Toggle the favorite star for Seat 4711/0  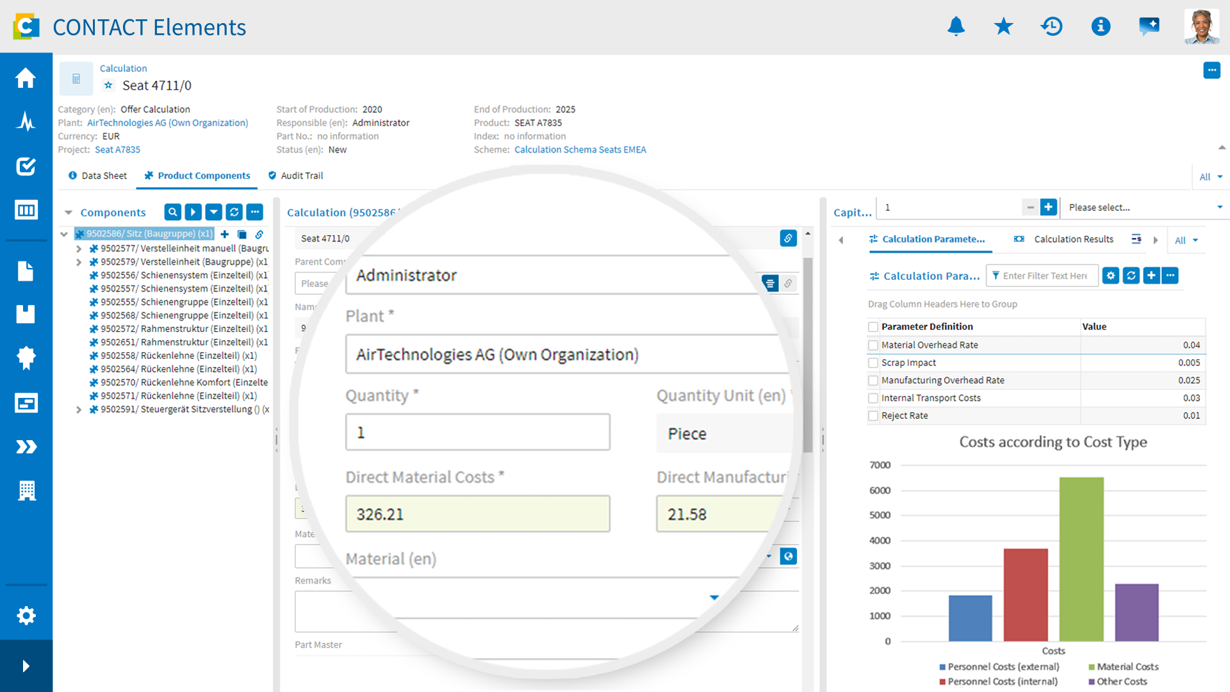108,85
